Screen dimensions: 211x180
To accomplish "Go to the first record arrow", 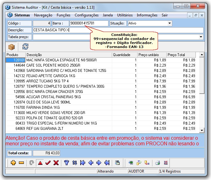I will [x=83, y=163].
